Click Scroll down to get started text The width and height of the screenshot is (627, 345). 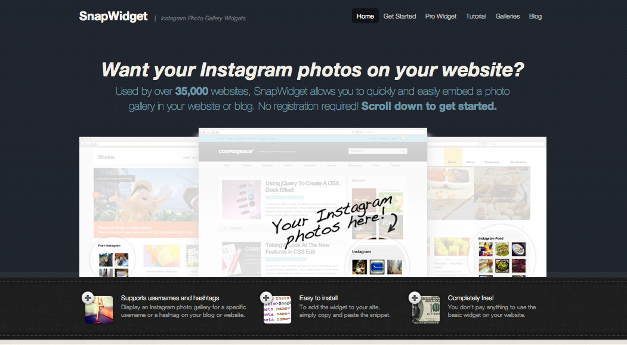pos(429,106)
